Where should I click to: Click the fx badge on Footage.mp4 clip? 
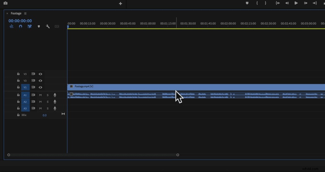point(71,86)
